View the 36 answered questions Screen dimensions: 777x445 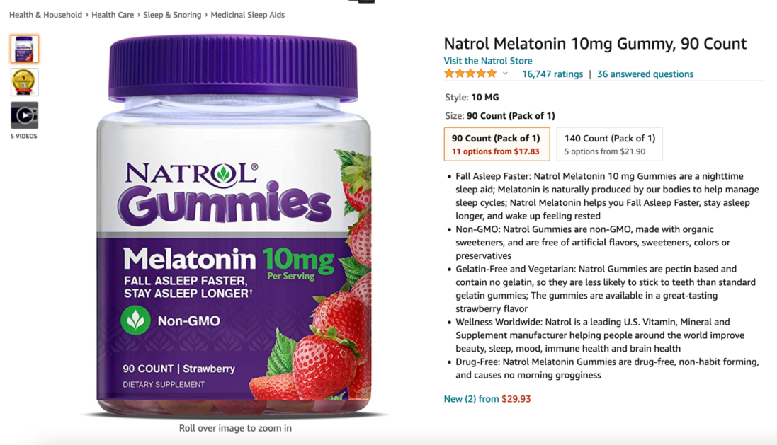point(645,74)
